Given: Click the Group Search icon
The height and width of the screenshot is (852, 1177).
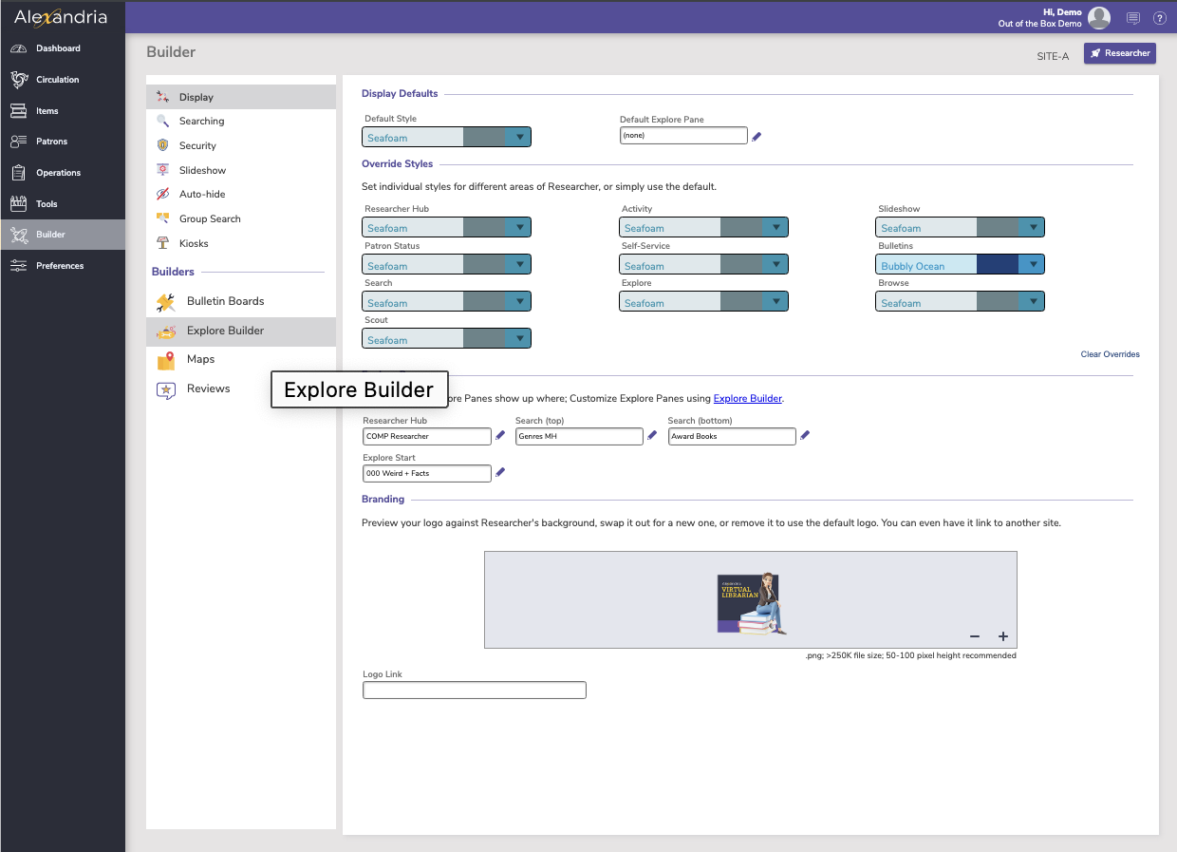Looking at the screenshot, I should (162, 218).
